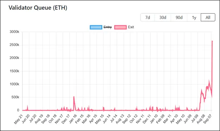
Task: Click the 500k y-axis label
Action: pyautogui.click(x=15, y=97)
